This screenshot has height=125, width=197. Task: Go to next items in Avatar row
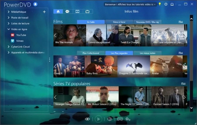point(185,66)
